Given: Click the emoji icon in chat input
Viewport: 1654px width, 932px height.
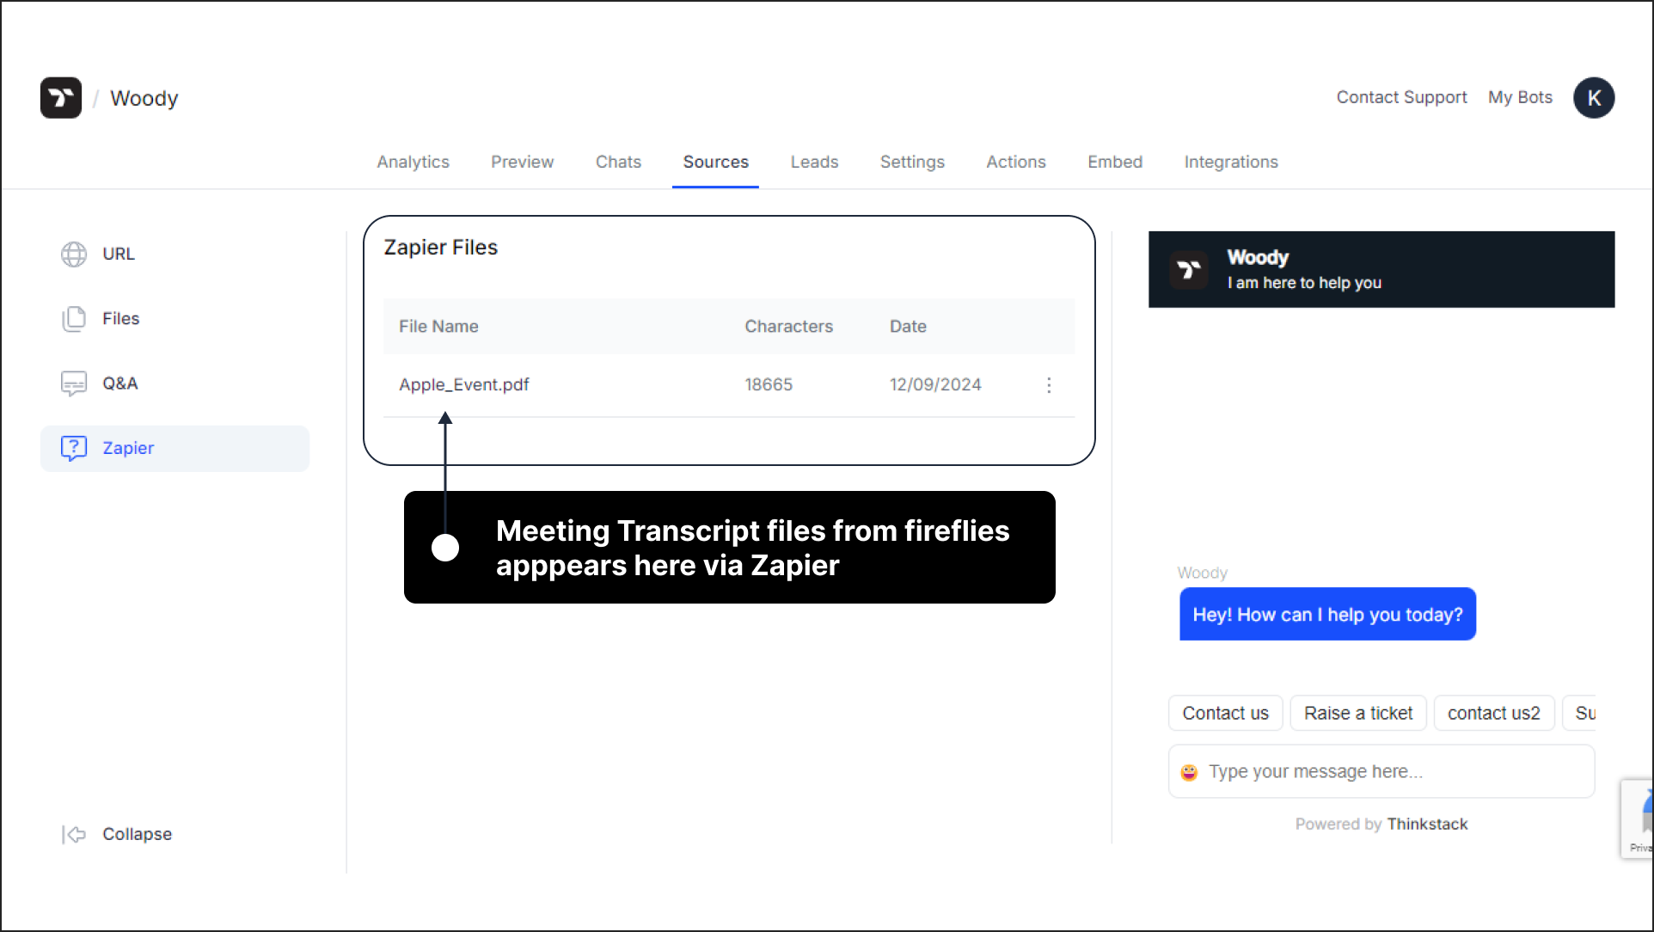Looking at the screenshot, I should [x=1190, y=770].
